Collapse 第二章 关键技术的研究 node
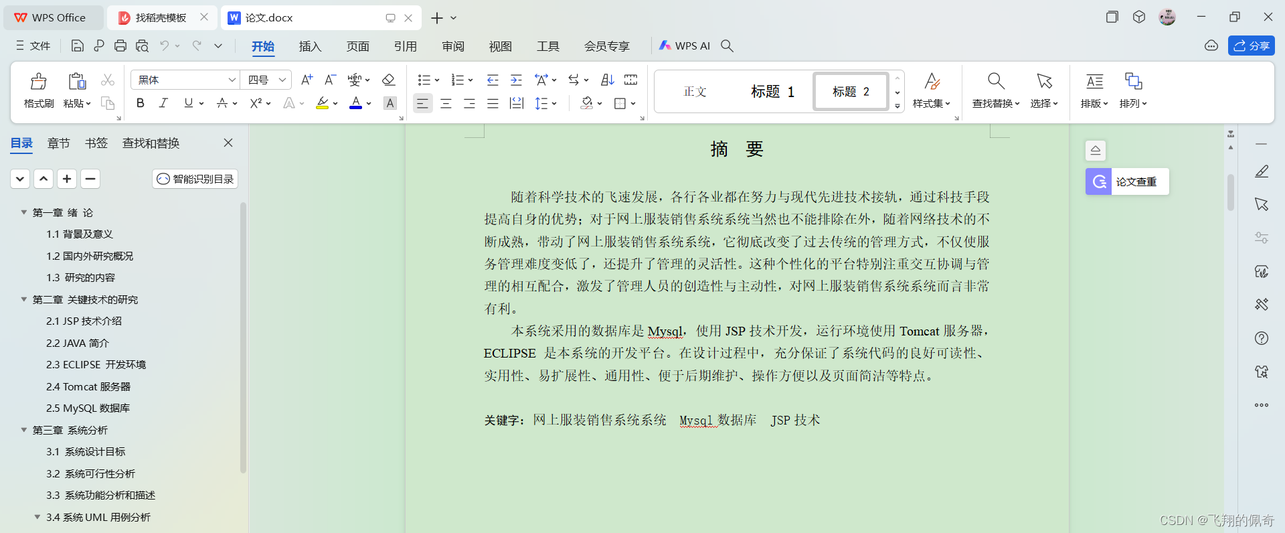The height and width of the screenshot is (533, 1285). coord(23,299)
